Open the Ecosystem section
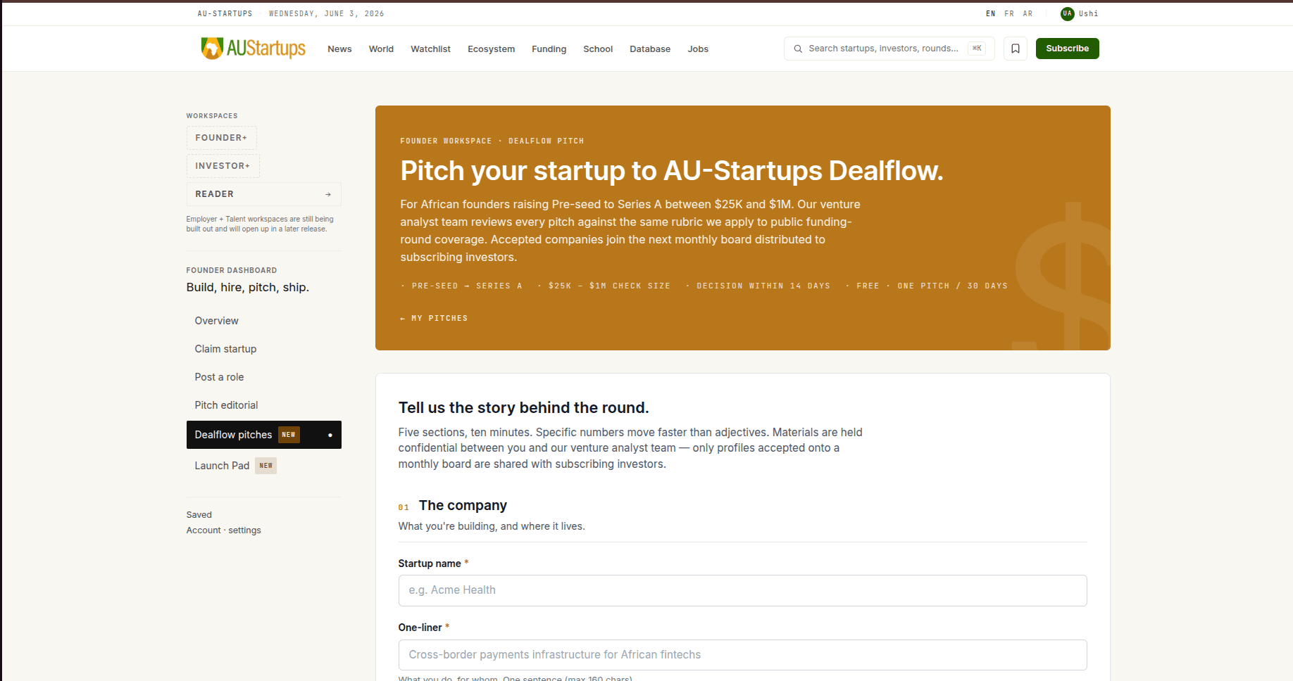 point(491,49)
